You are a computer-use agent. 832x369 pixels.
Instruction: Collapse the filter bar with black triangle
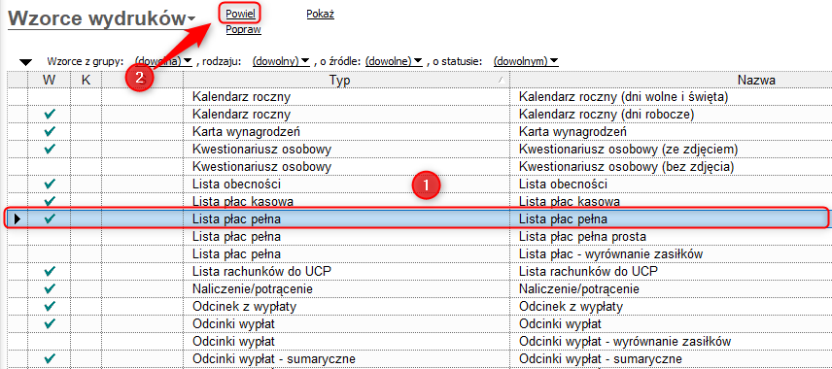[25, 62]
